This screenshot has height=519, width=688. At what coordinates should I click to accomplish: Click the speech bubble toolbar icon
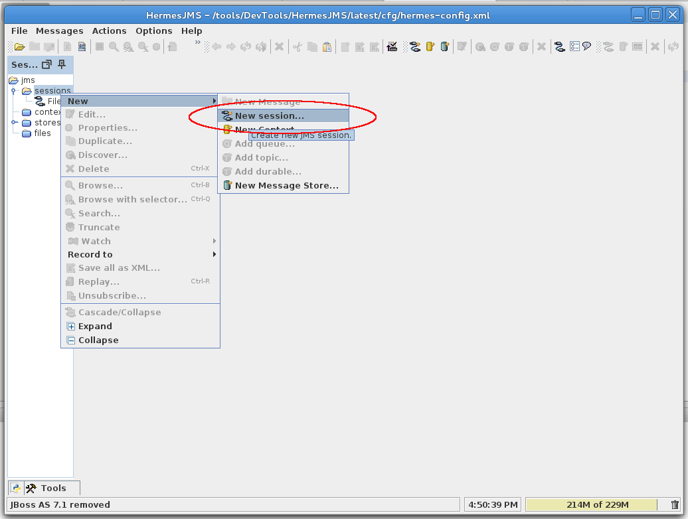(586, 46)
